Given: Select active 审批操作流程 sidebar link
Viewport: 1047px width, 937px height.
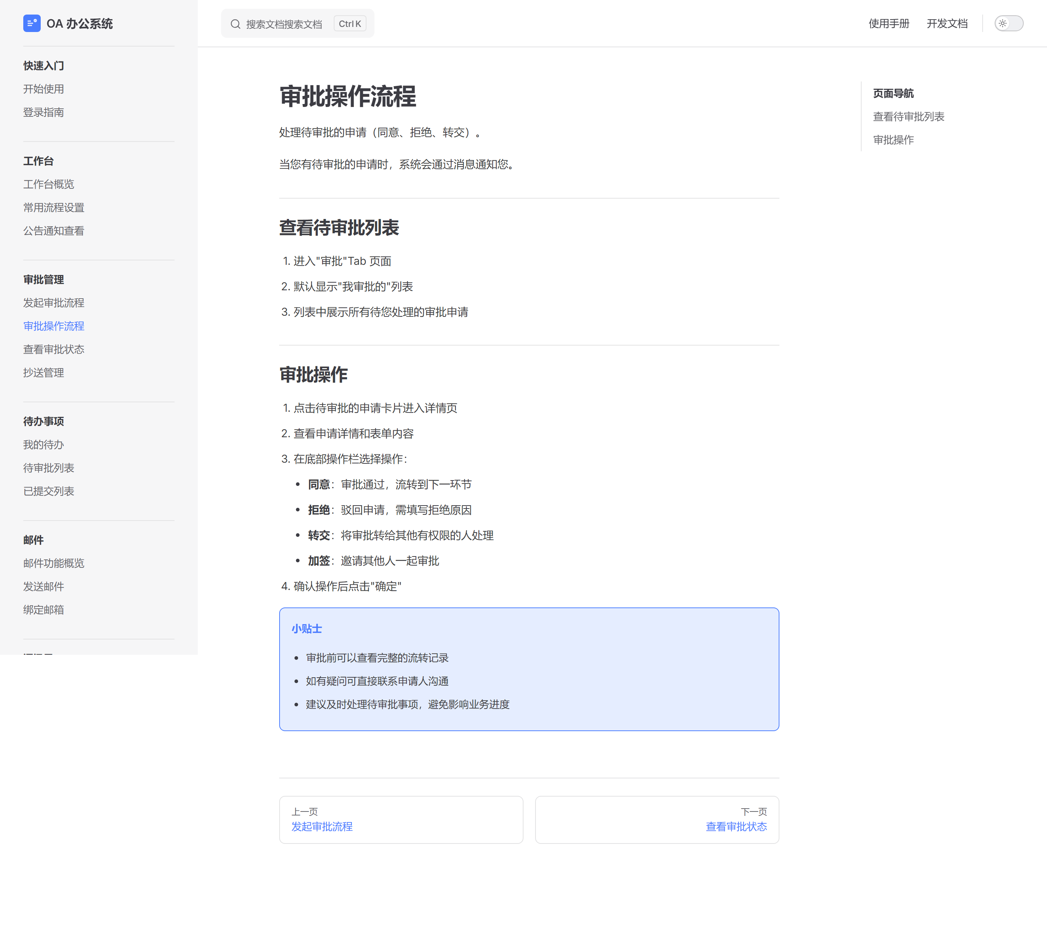Looking at the screenshot, I should point(53,326).
